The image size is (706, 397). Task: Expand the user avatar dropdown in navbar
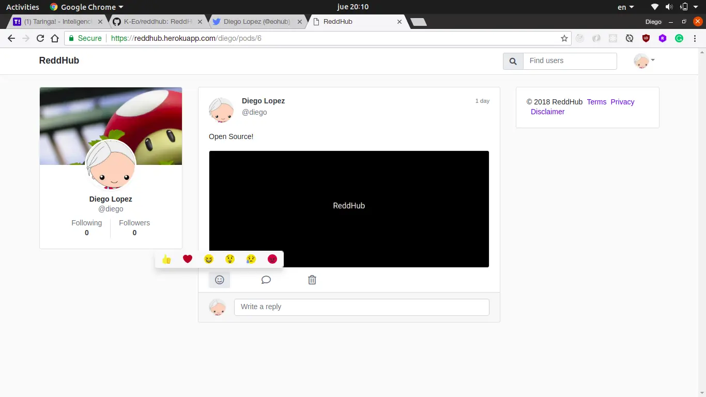[644, 61]
